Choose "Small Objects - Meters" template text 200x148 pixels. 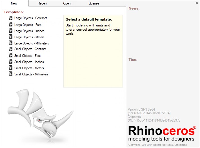click(29, 68)
